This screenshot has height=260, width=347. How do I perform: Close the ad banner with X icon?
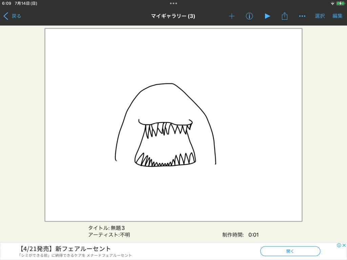(x=344, y=245)
